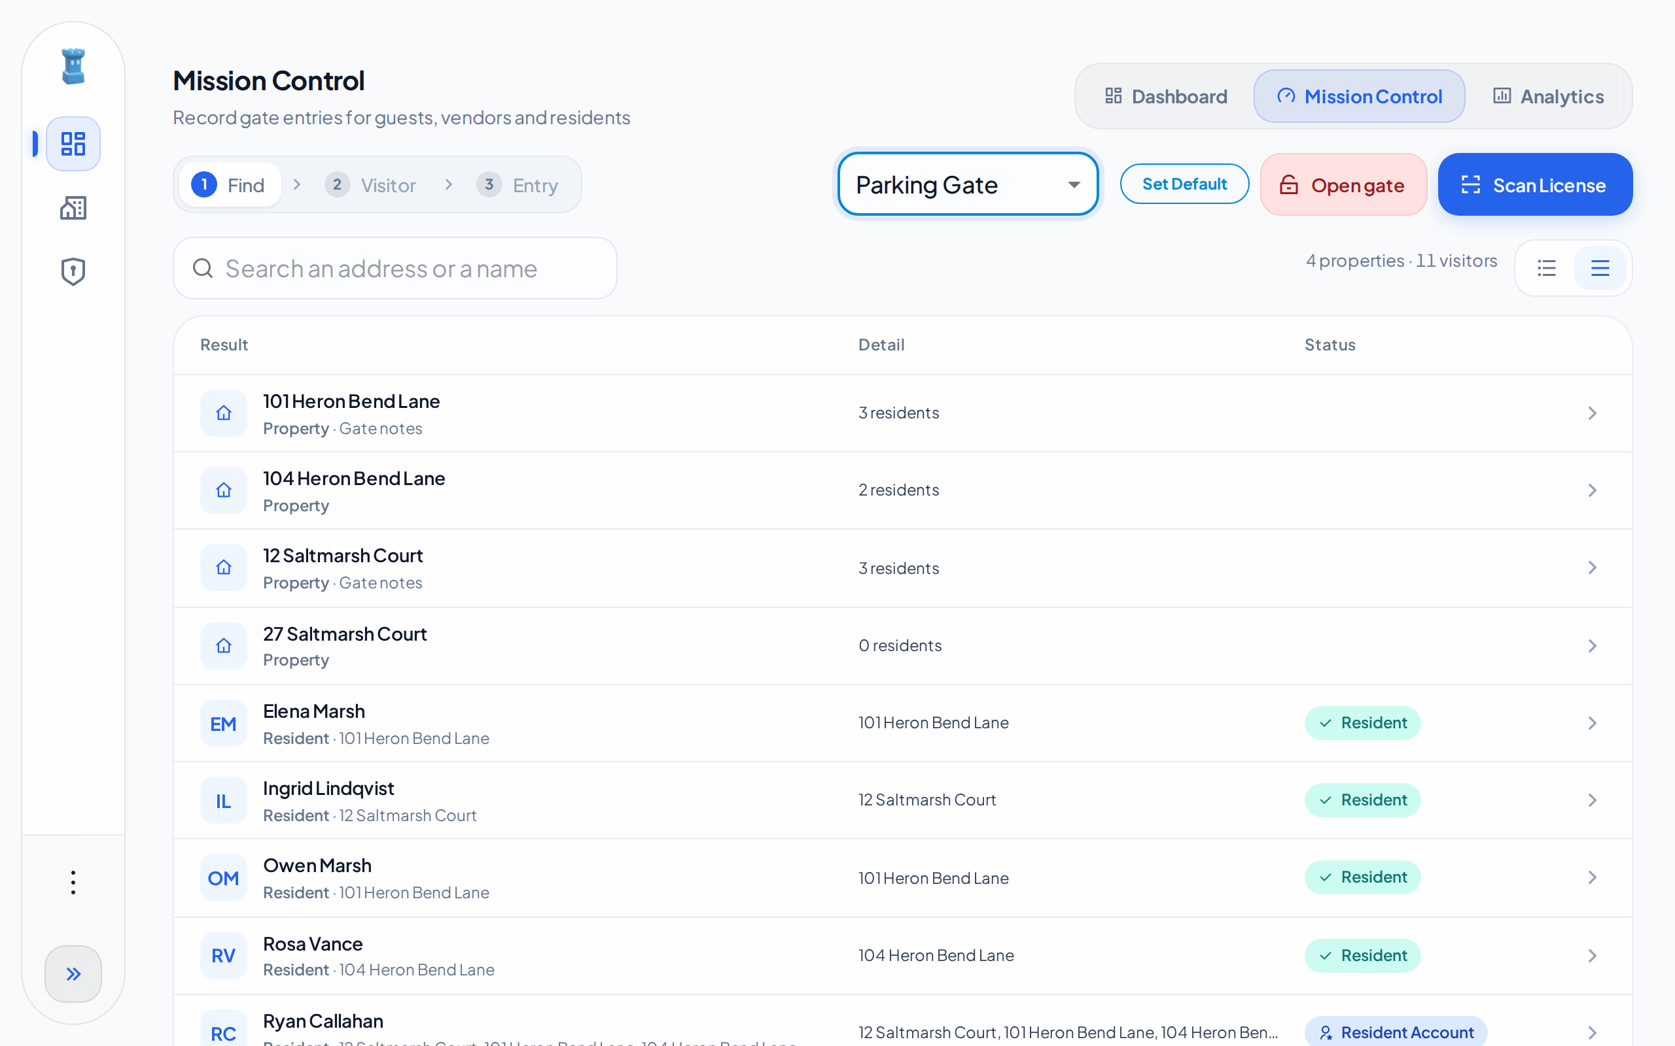Image resolution: width=1675 pixels, height=1046 pixels.
Task: Click the Set Default button
Action: [x=1184, y=184]
